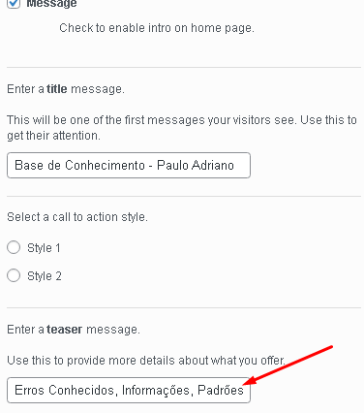Uncheck the Message checkbox
This screenshot has height=413, width=364.
[x=14, y=3]
